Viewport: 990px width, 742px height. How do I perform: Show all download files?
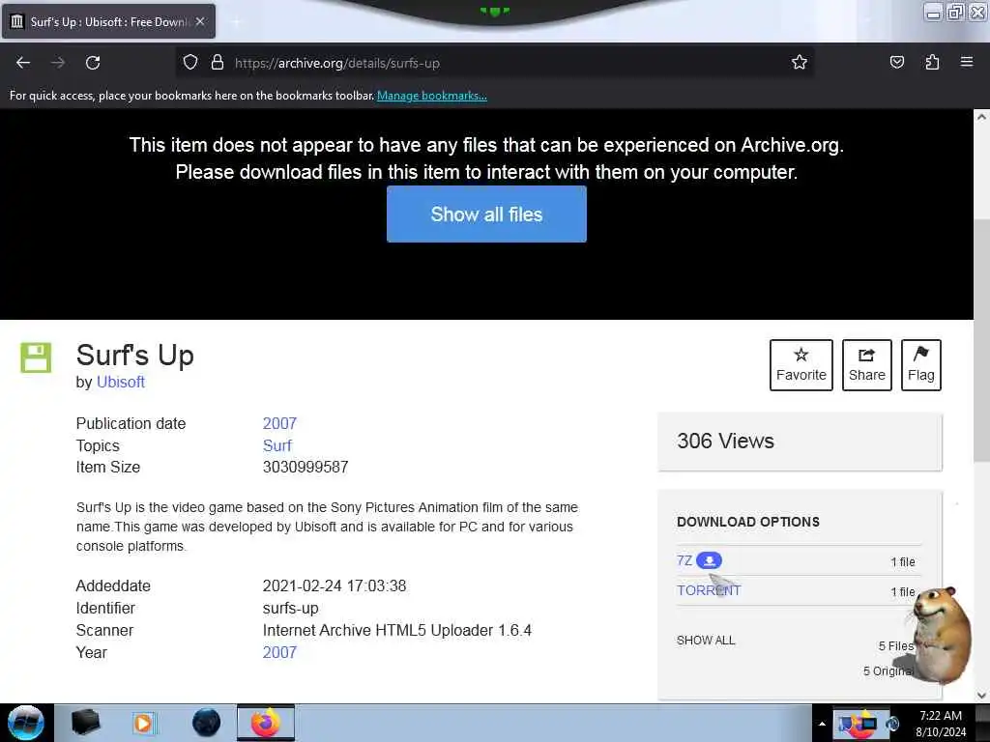[x=706, y=641]
